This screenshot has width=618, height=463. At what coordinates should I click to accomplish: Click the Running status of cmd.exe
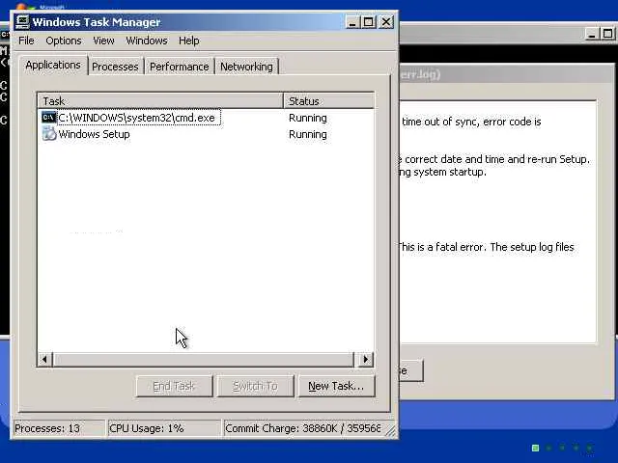click(x=308, y=118)
